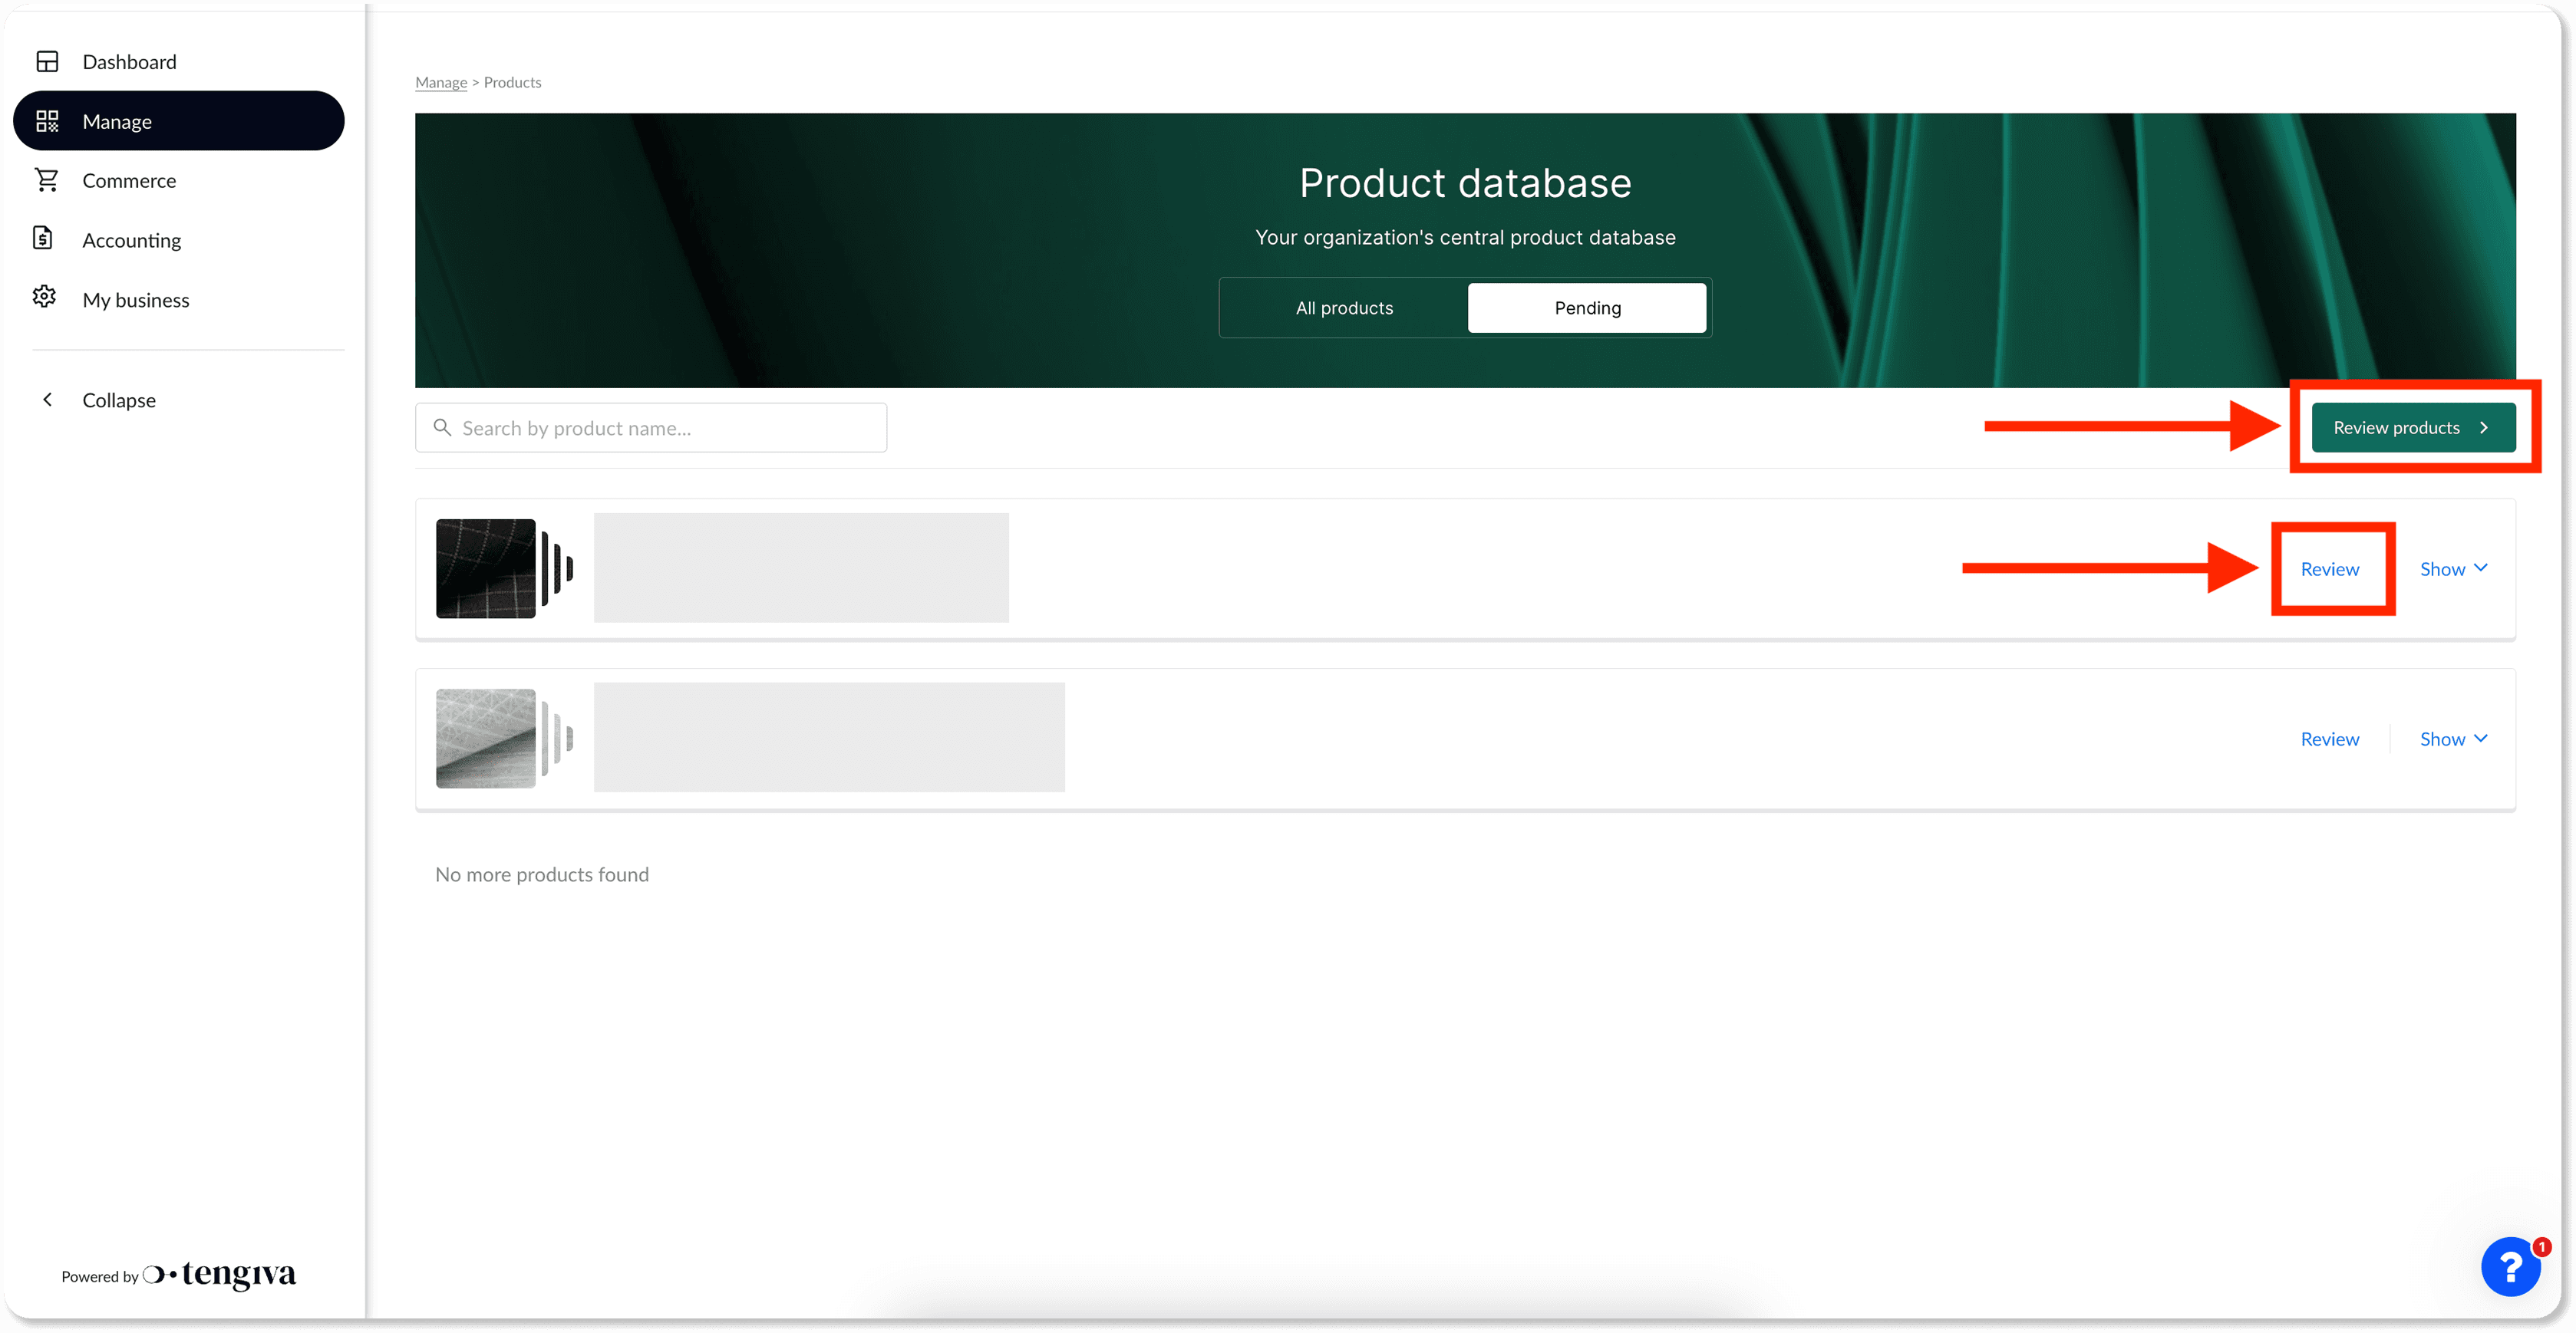Click the Commerce shopping cart icon
Screen dimensions: 2576x1333
pos(47,180)
